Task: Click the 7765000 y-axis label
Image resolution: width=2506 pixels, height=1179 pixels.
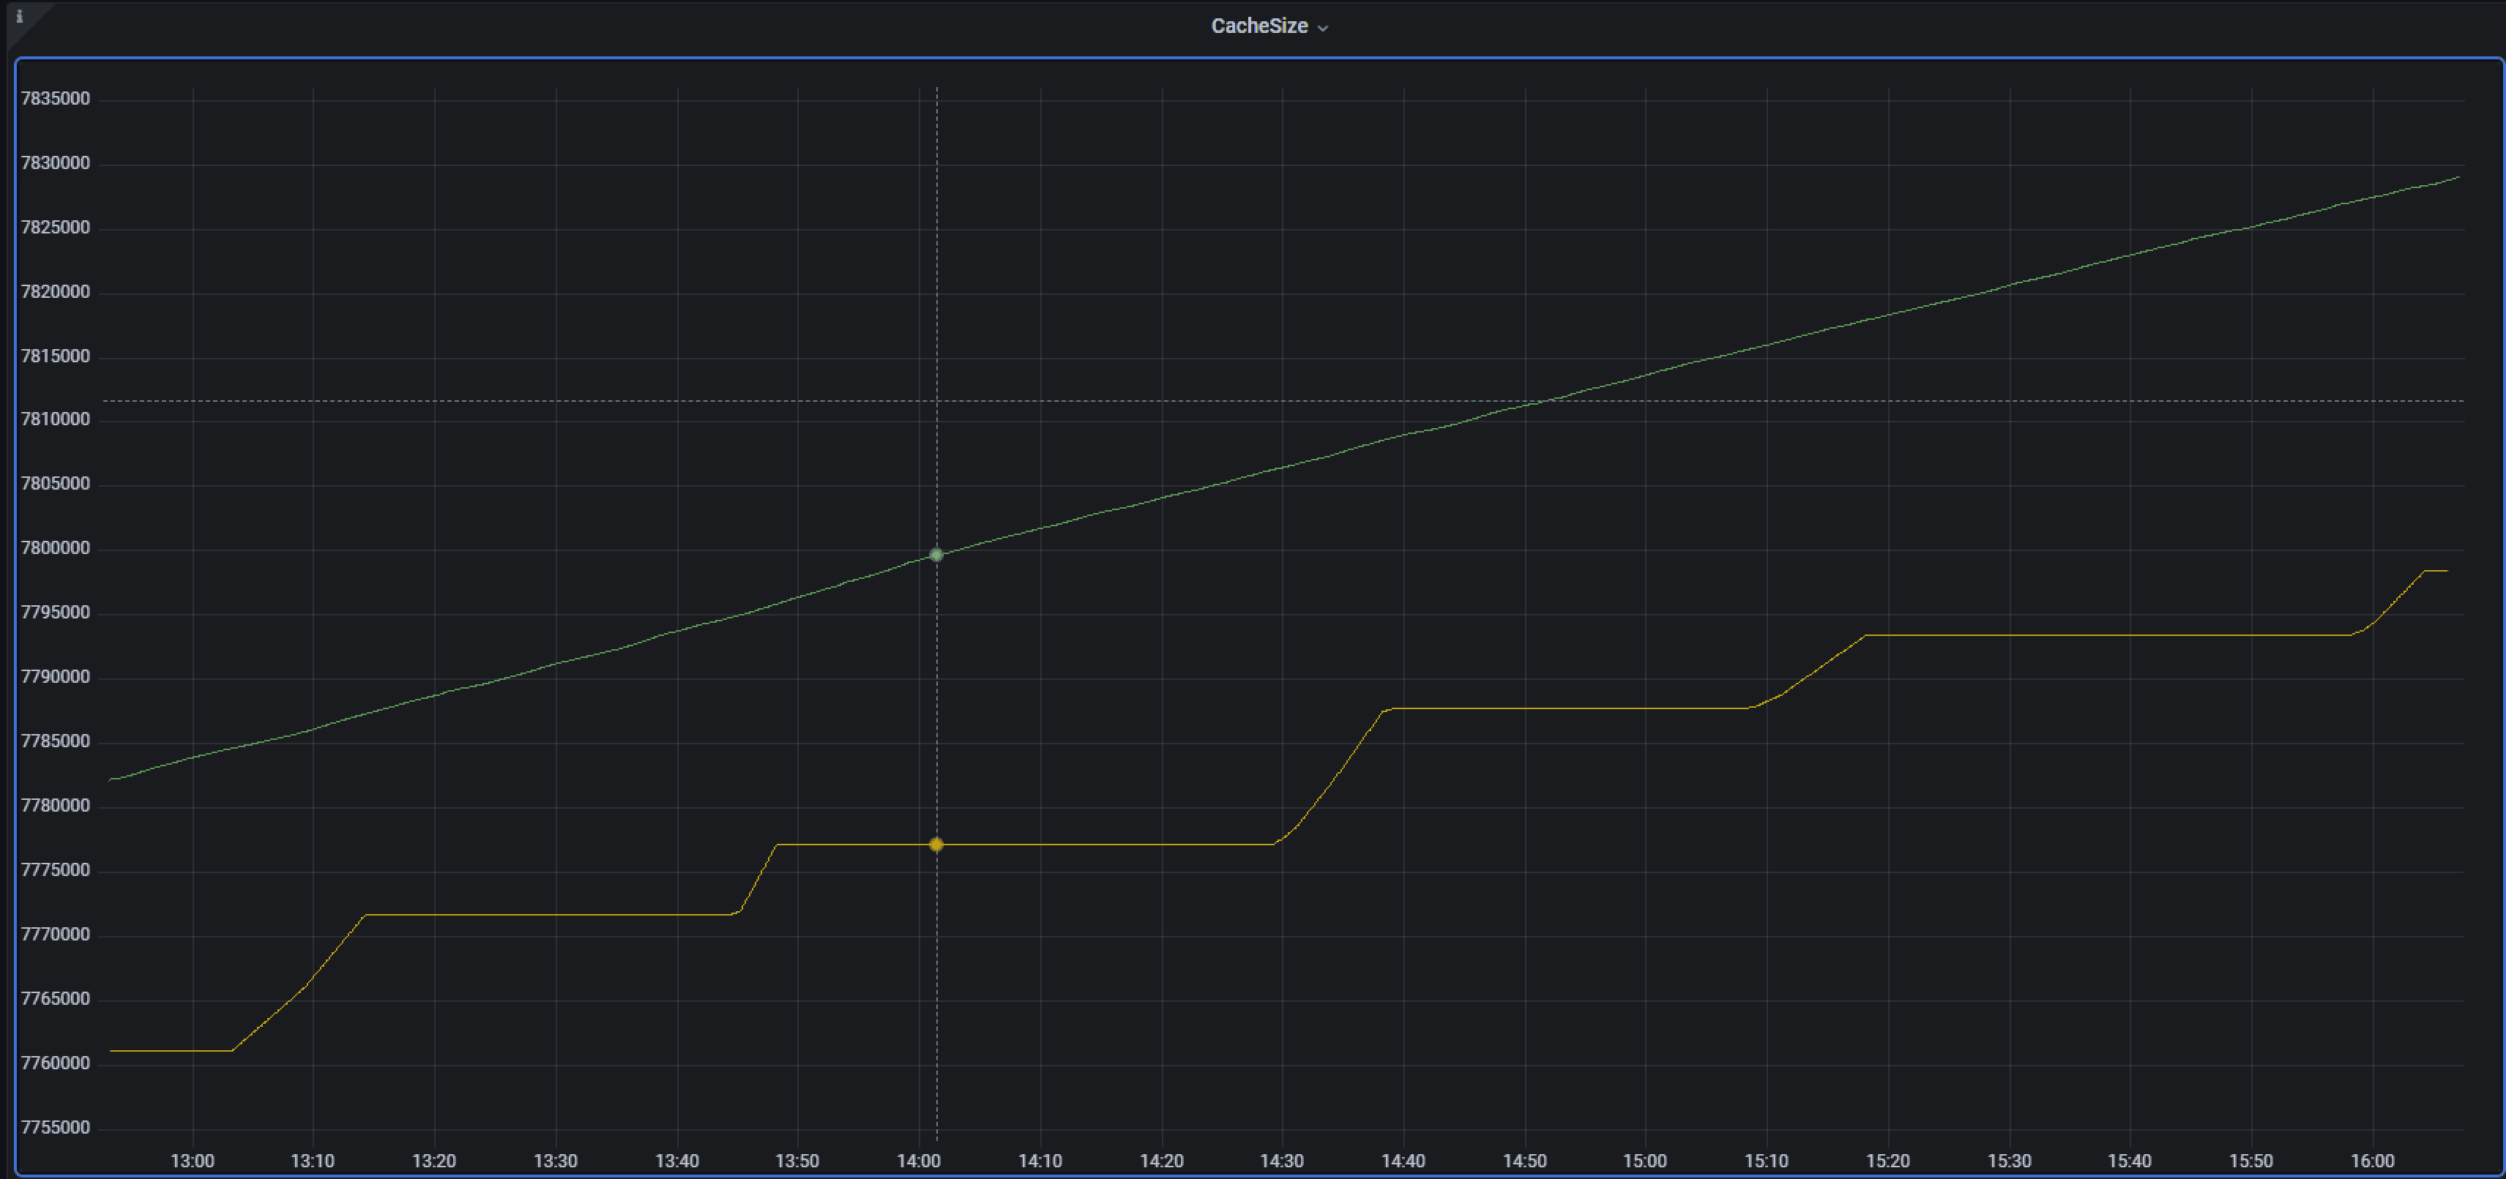Action: (x=56, y=998)
